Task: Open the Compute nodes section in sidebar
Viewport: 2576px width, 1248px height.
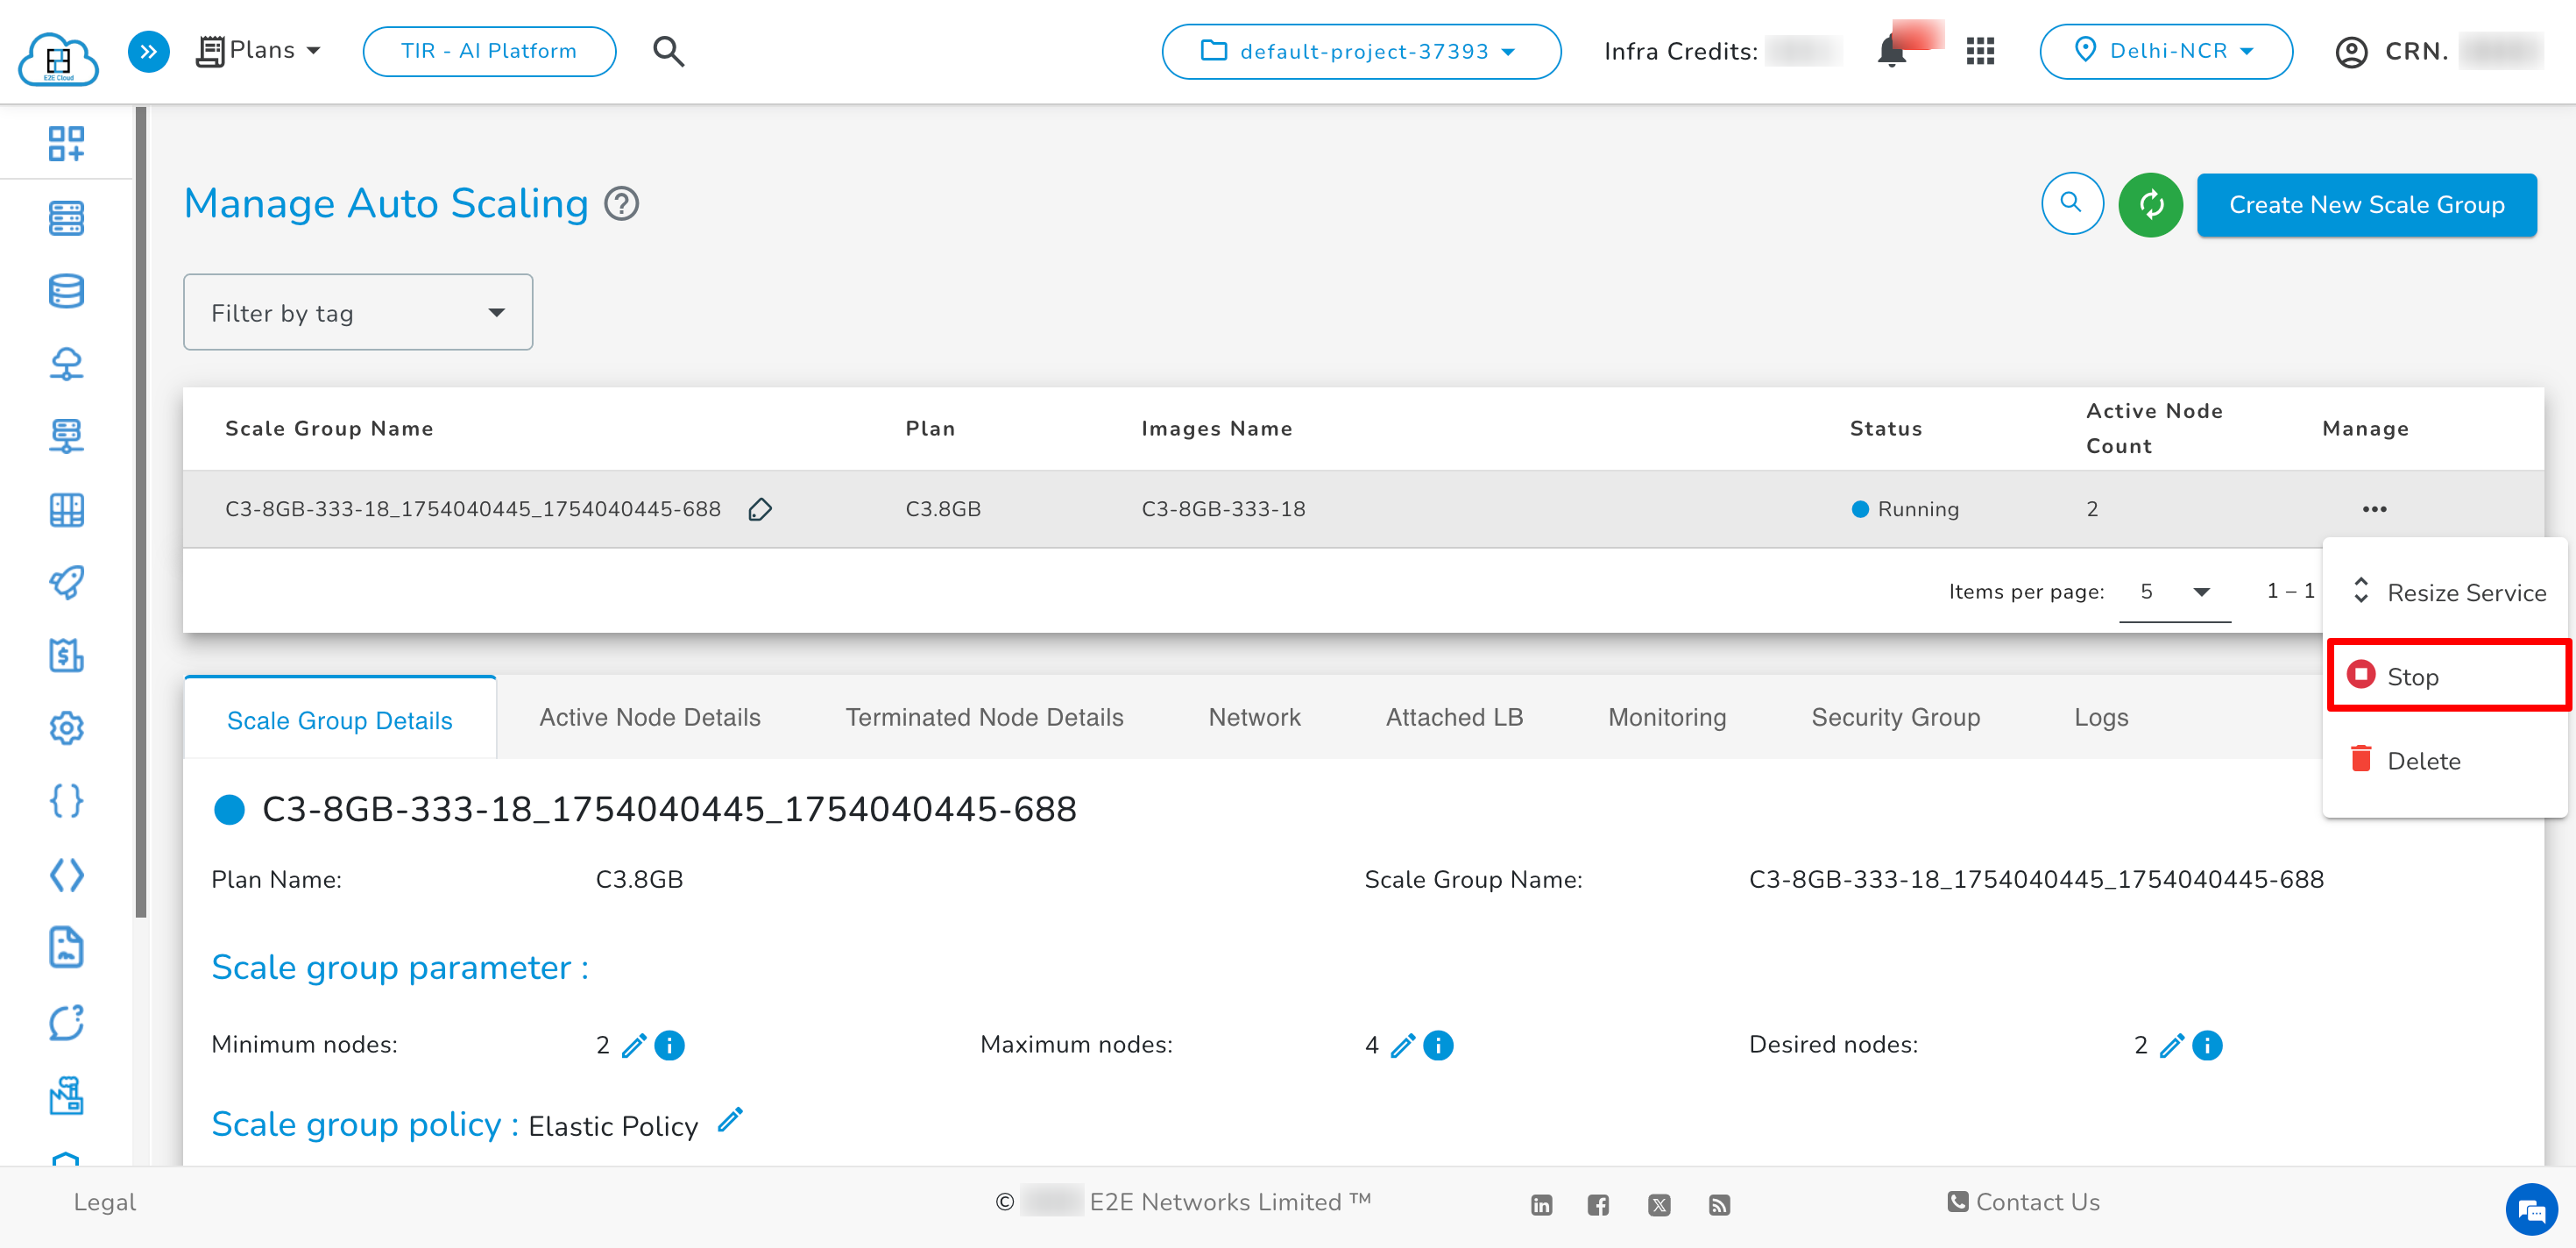Action: click(x=66, y=218)
